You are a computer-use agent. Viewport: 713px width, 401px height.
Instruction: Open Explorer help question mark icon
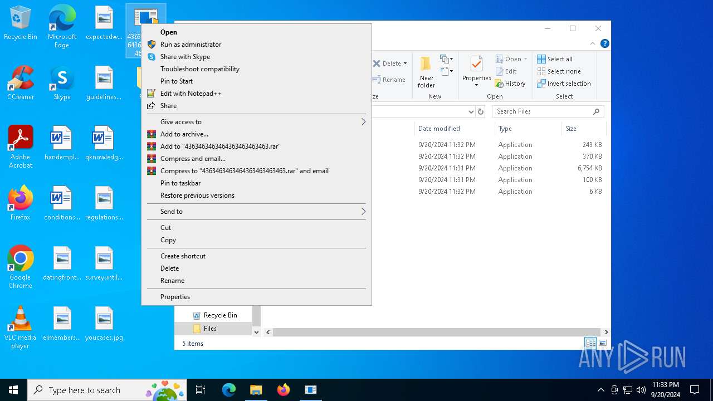pos(604,43)
